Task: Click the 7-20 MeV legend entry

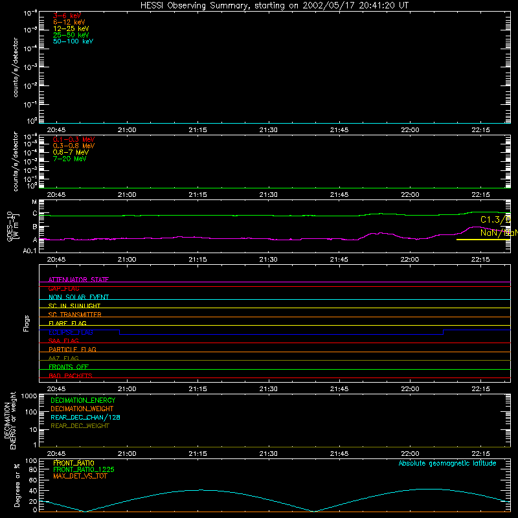Action: click(69, 159)
